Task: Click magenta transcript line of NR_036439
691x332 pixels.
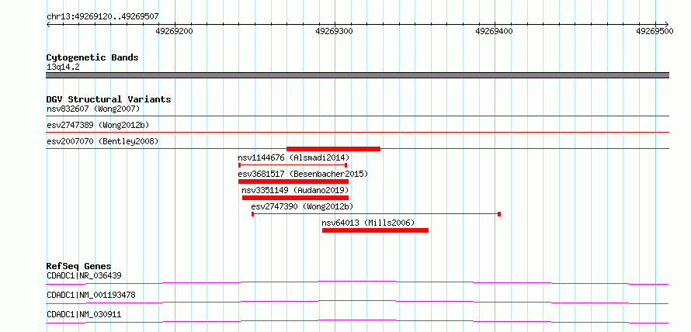Action: click(x=357, y=282)
